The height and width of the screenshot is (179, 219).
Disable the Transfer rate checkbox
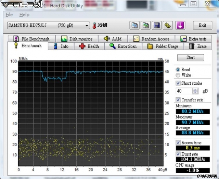(x=178, y=100)
